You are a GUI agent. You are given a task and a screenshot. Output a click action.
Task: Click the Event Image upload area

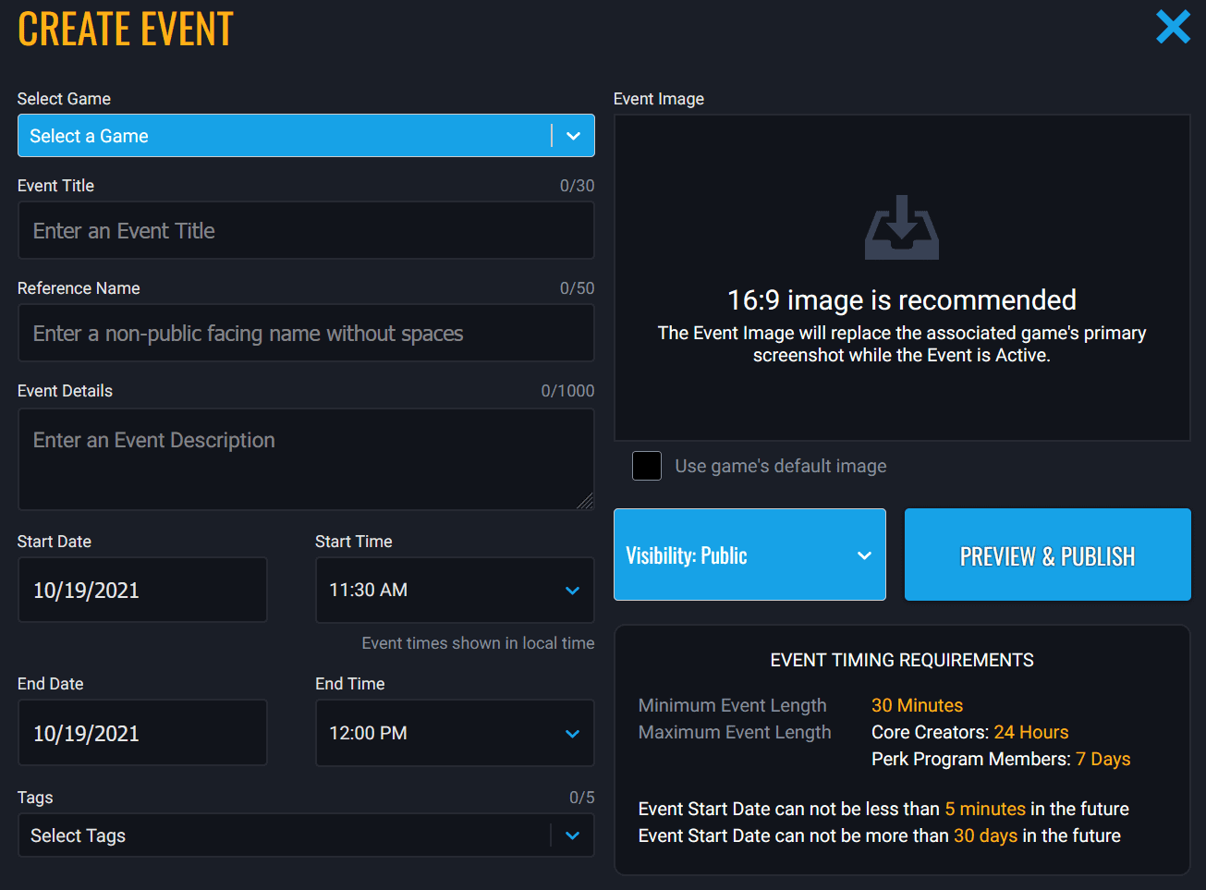coord(901,276)
